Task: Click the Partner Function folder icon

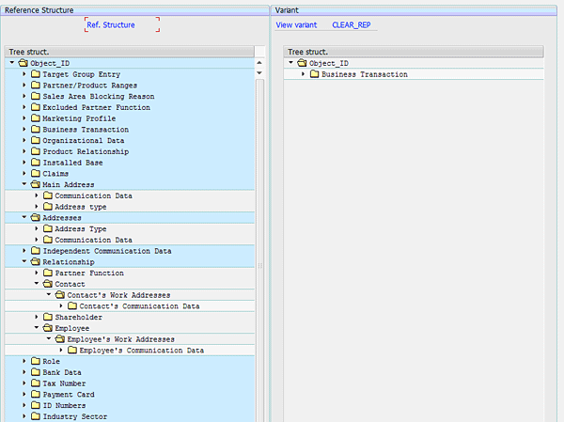Action: [48, 274]
